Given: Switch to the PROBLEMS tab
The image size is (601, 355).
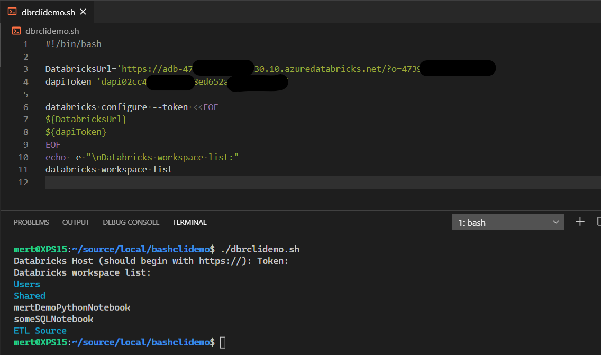Looking at the screenshot, I should (31, 222).
